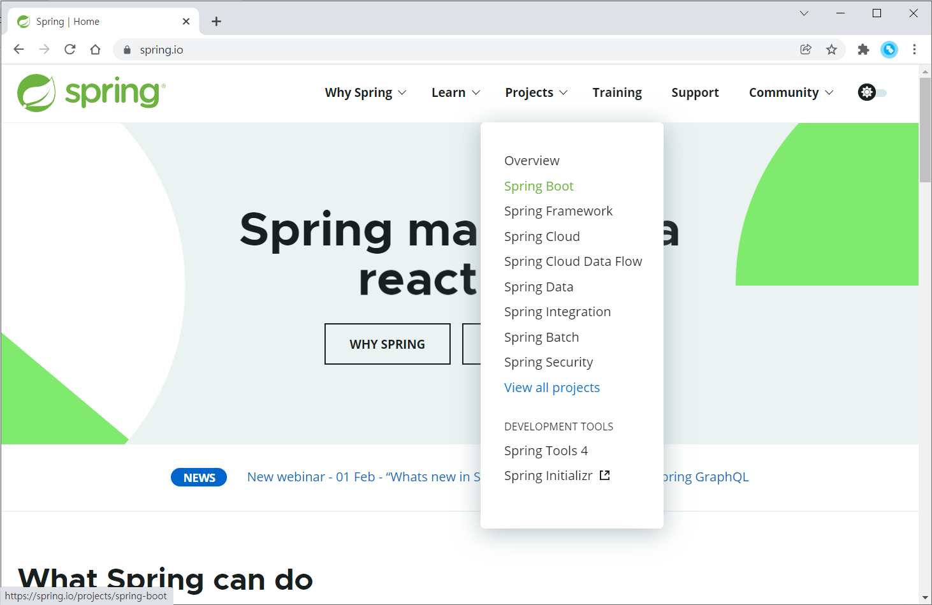Expand the Why Spring menu
The height and width of the screenshot is (605, 932).
click(x=365, y=92)
